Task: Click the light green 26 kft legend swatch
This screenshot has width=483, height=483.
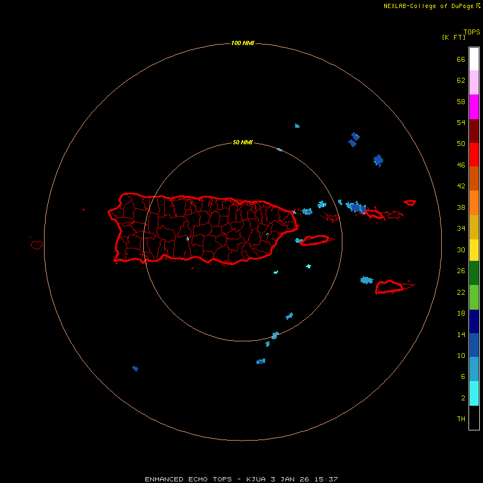Action: 474,297
